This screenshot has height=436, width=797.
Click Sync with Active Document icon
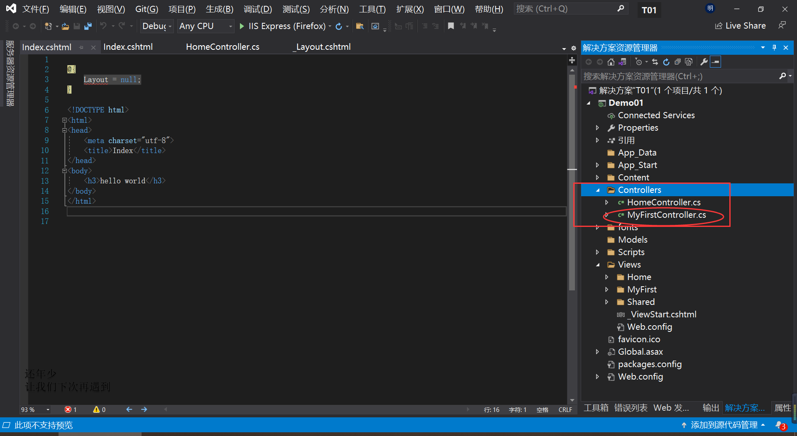click(x=655, y=62)
